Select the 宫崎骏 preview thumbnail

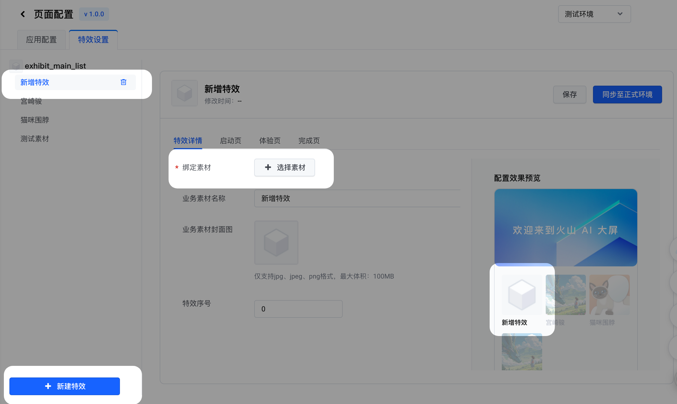565,295
